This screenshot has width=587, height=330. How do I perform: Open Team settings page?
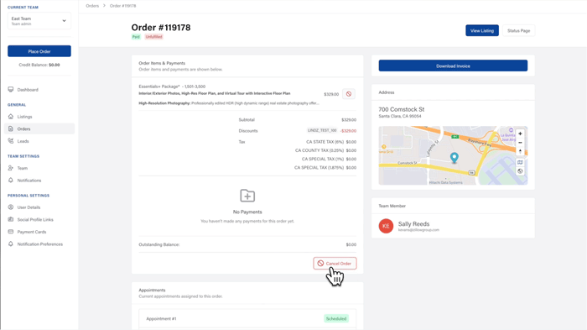click(23, 168)
